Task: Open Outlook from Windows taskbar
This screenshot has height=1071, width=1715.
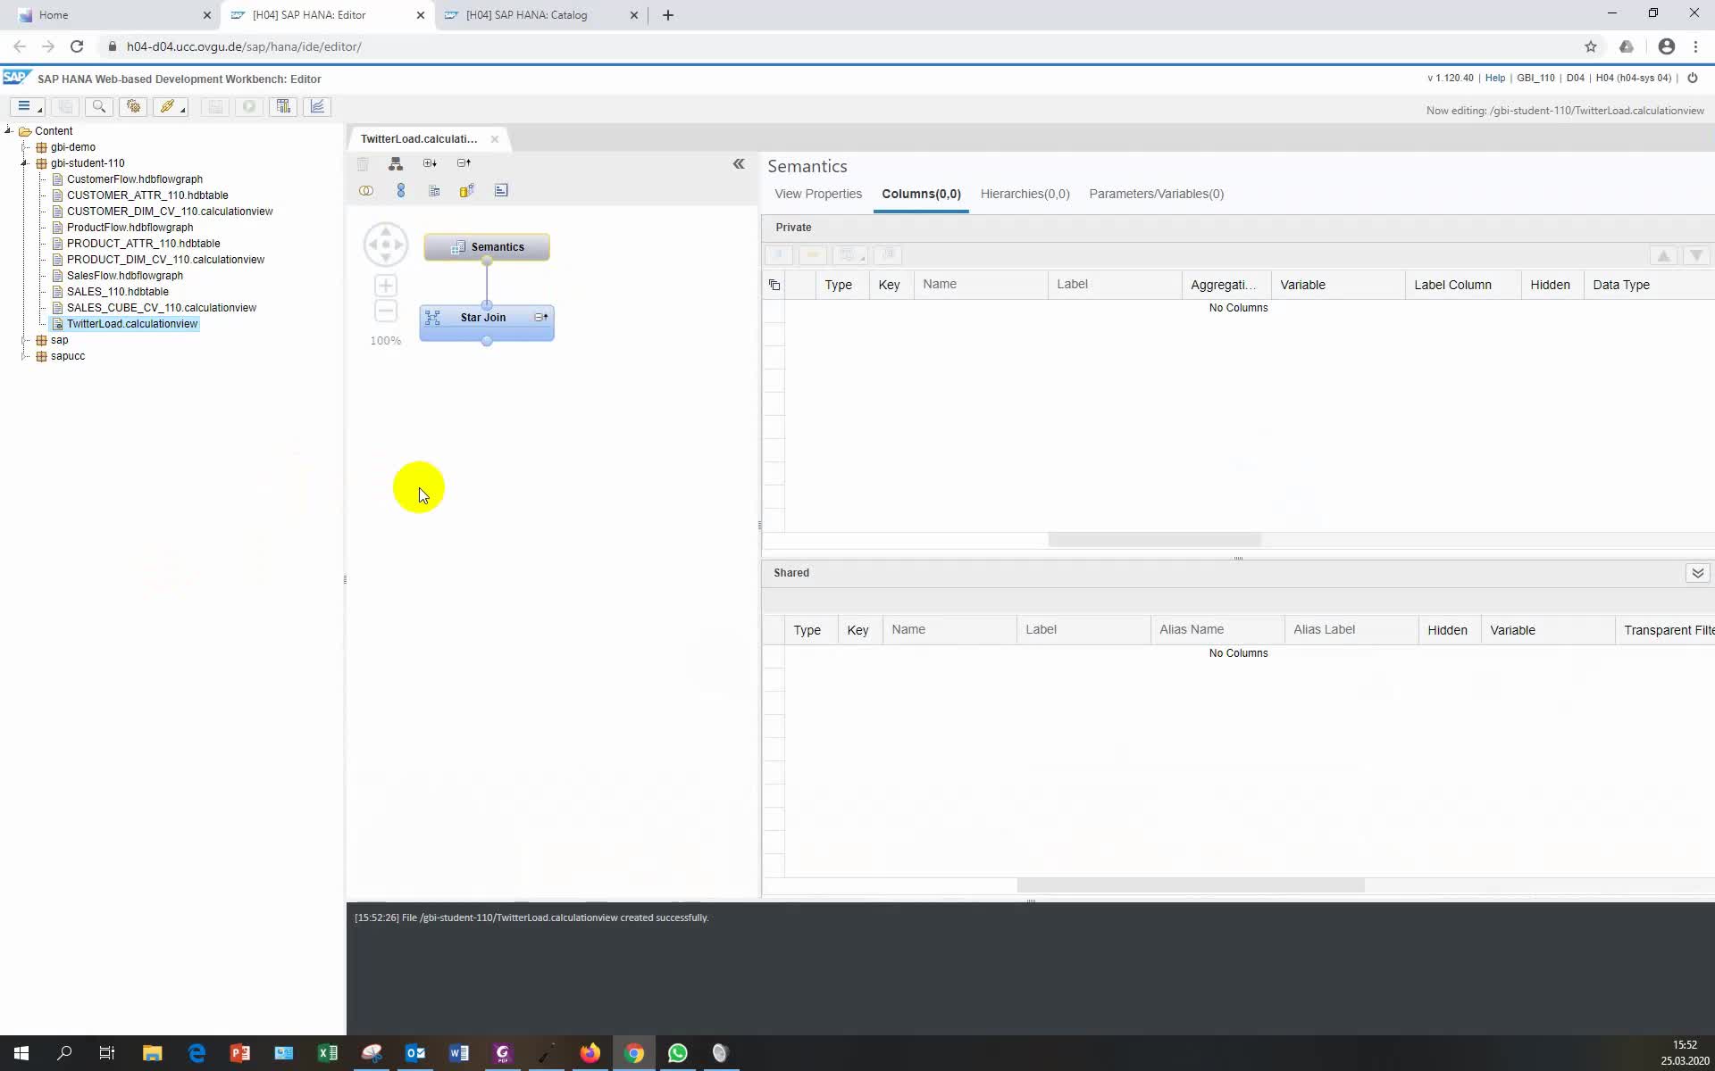Action: tap(415, 1053)
